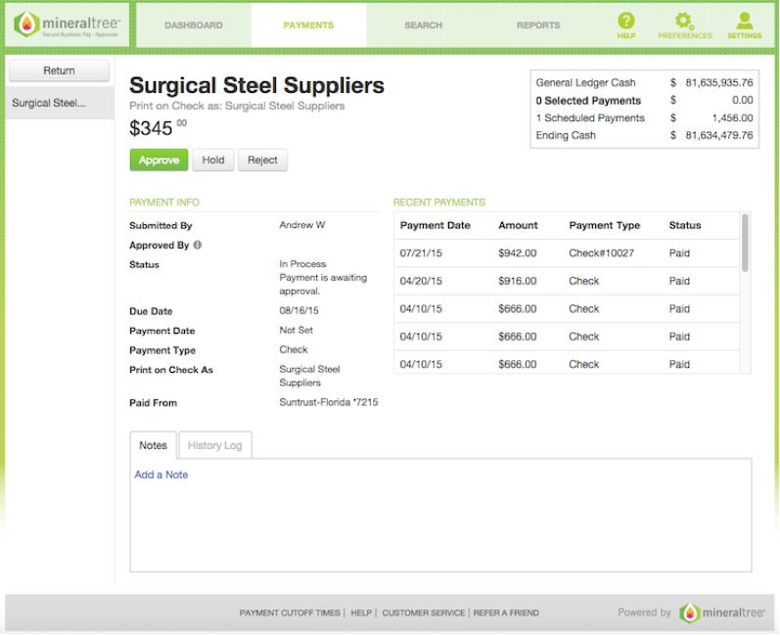Screen dimensions: 780x636
Task: Click the footer MineralTree logo
Action: (722, 613)
